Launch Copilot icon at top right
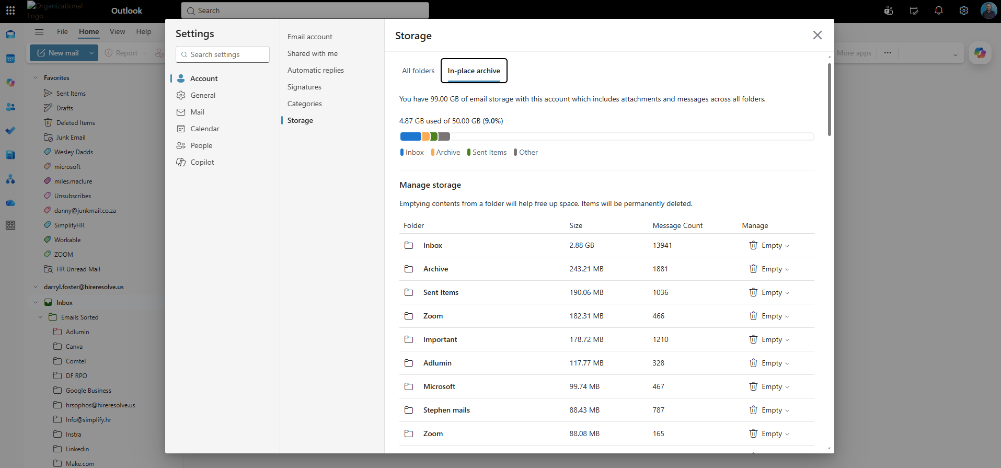The height and width of the screenshot is (468, 1001). (x=980, y=53)
